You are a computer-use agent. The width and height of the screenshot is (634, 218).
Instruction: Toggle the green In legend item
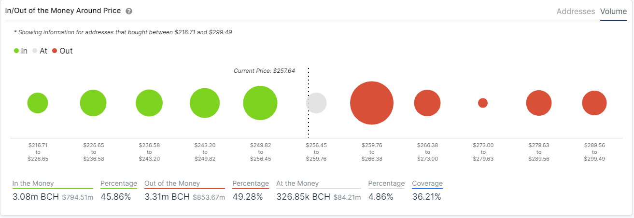pos(21,51)
